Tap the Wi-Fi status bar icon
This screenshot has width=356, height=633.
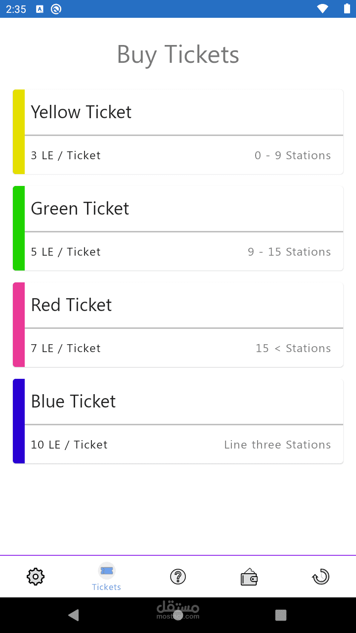click(323, 8)
